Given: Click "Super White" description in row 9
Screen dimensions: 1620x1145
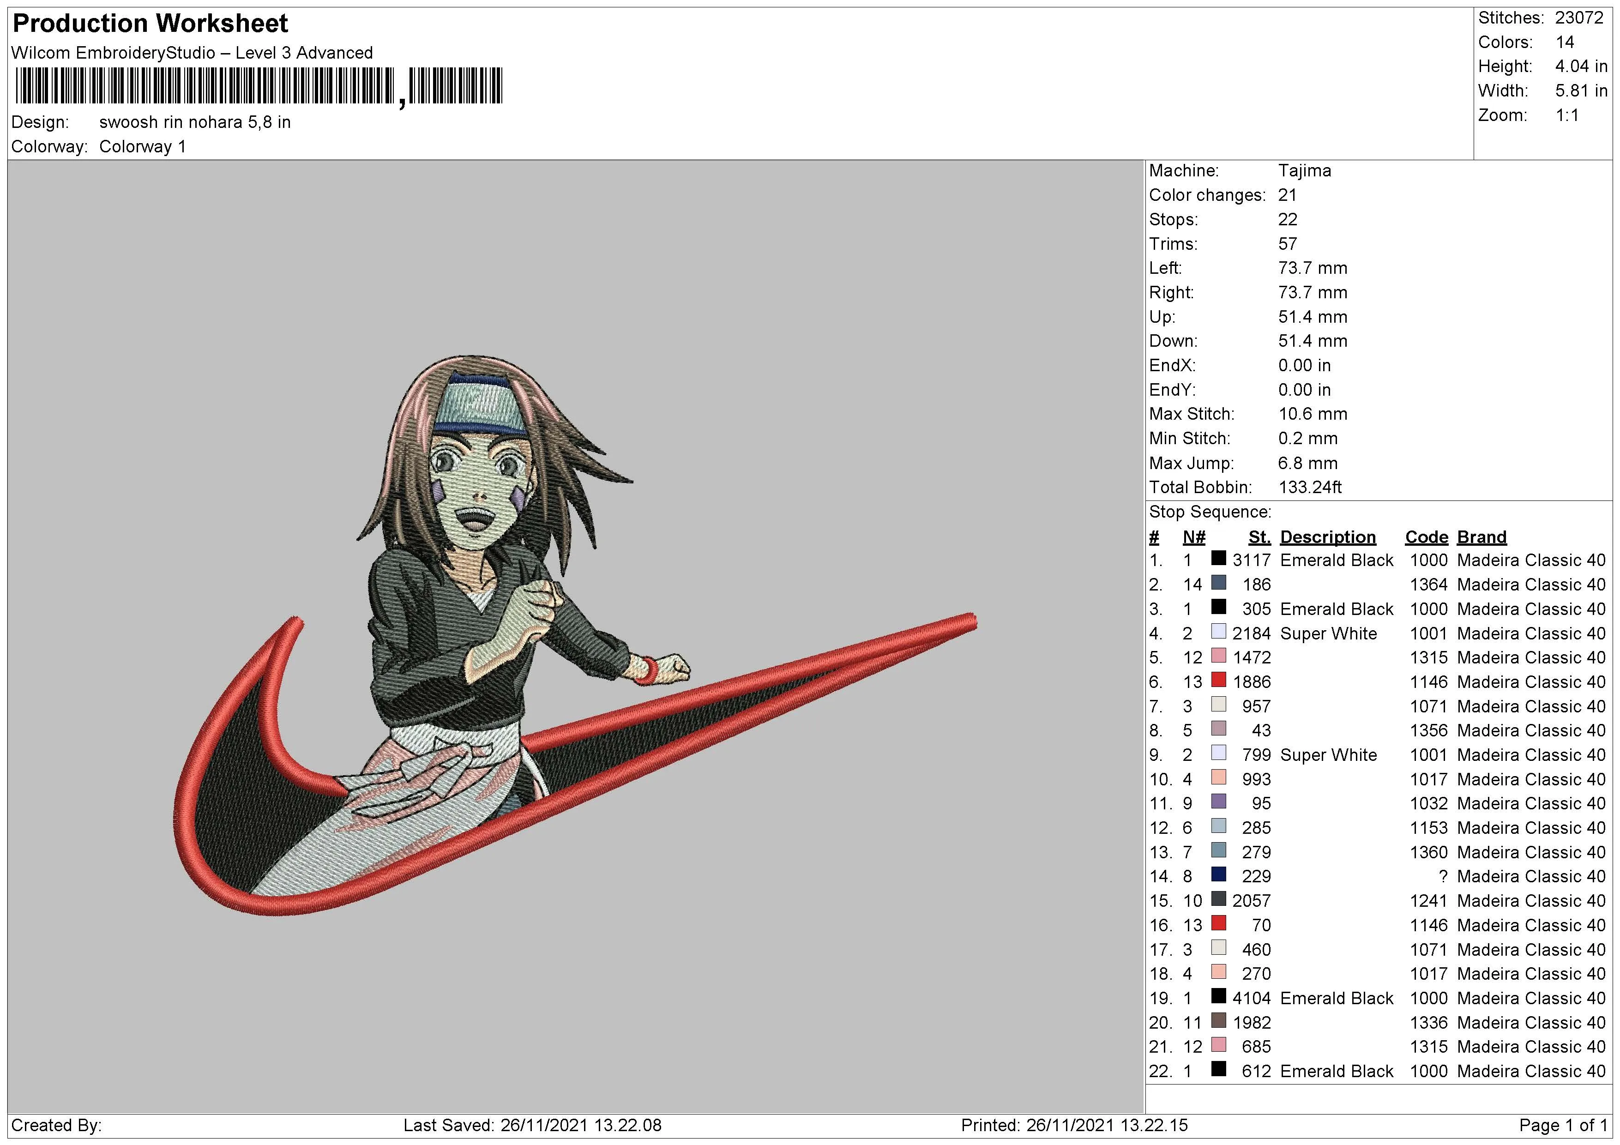Looking at the screenshot, I should 1328,755.
